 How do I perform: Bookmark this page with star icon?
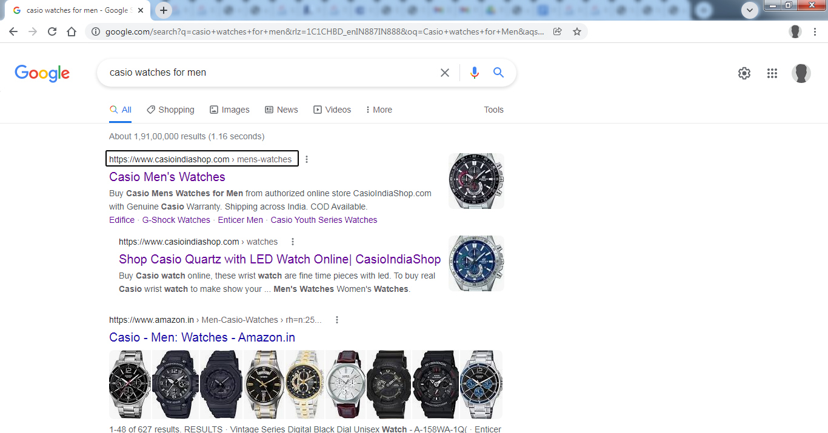[576, 31]
